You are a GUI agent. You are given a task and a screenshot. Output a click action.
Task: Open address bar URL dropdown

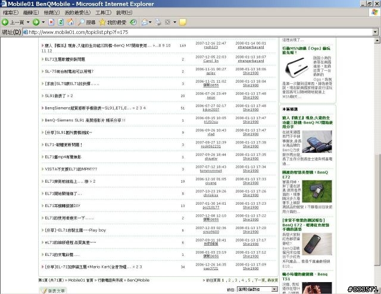[376, 32]
